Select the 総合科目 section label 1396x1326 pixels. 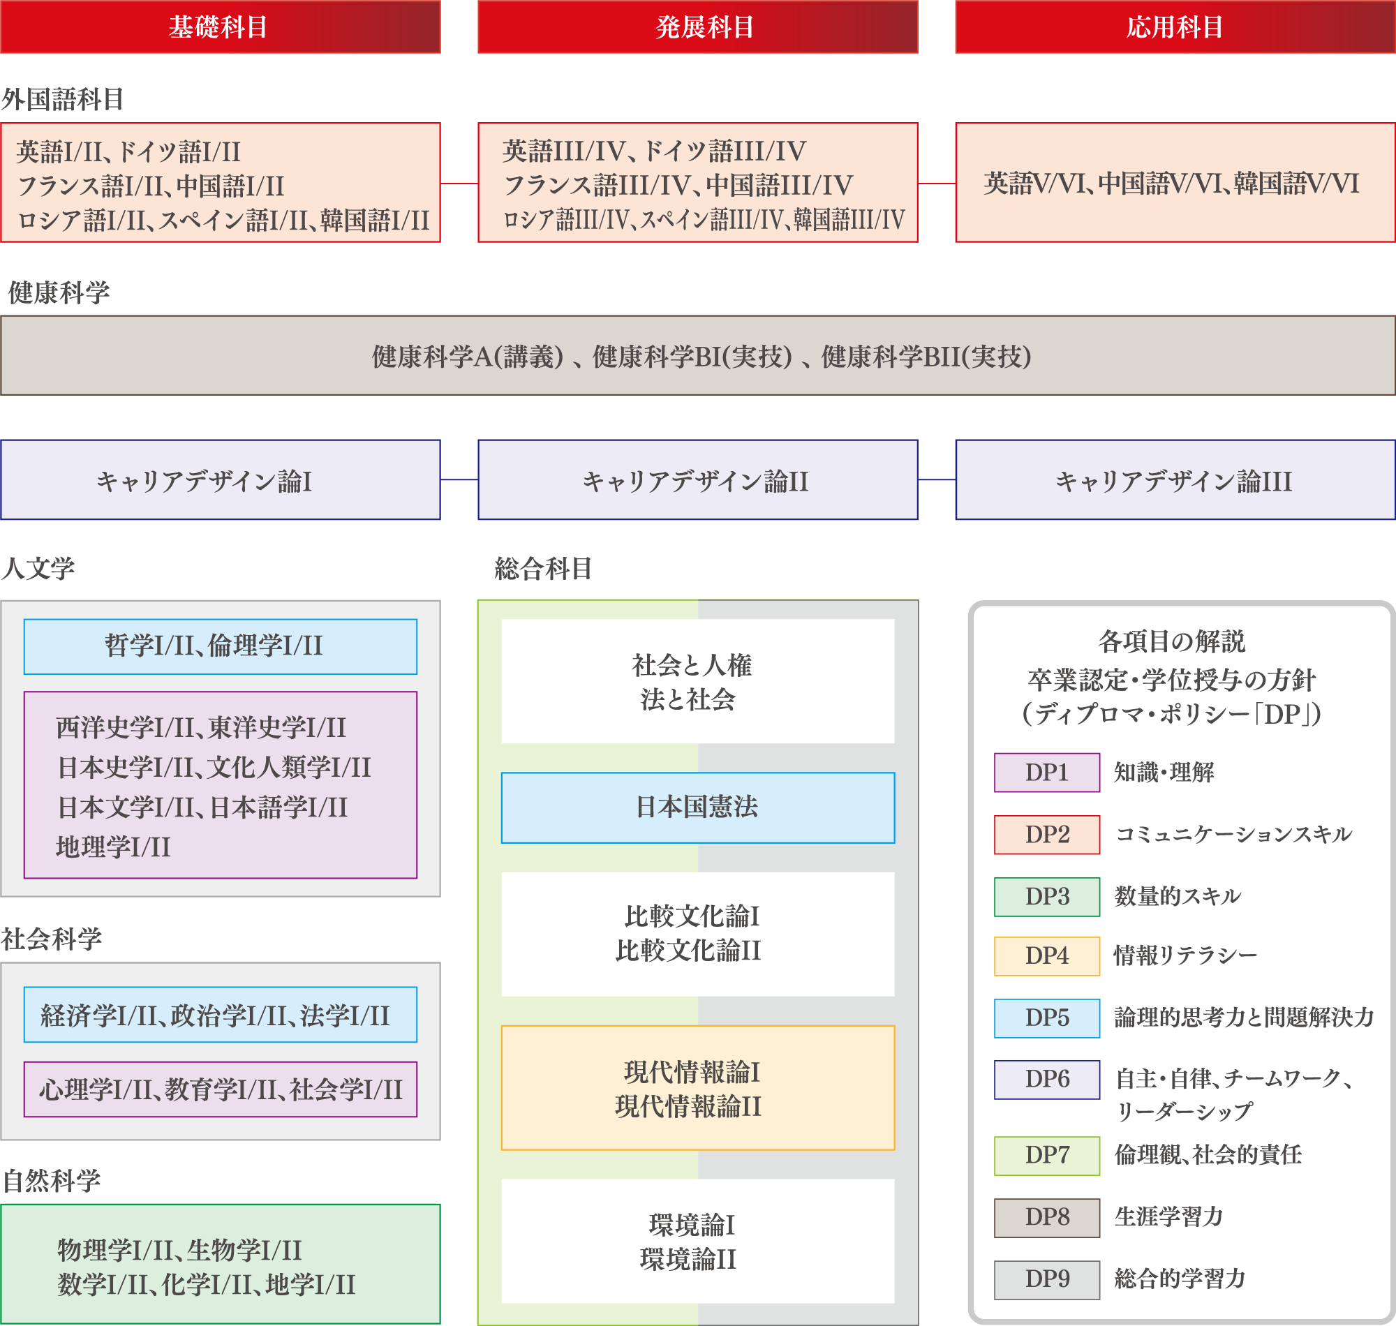pyautogui.click(x=543, y=567)
